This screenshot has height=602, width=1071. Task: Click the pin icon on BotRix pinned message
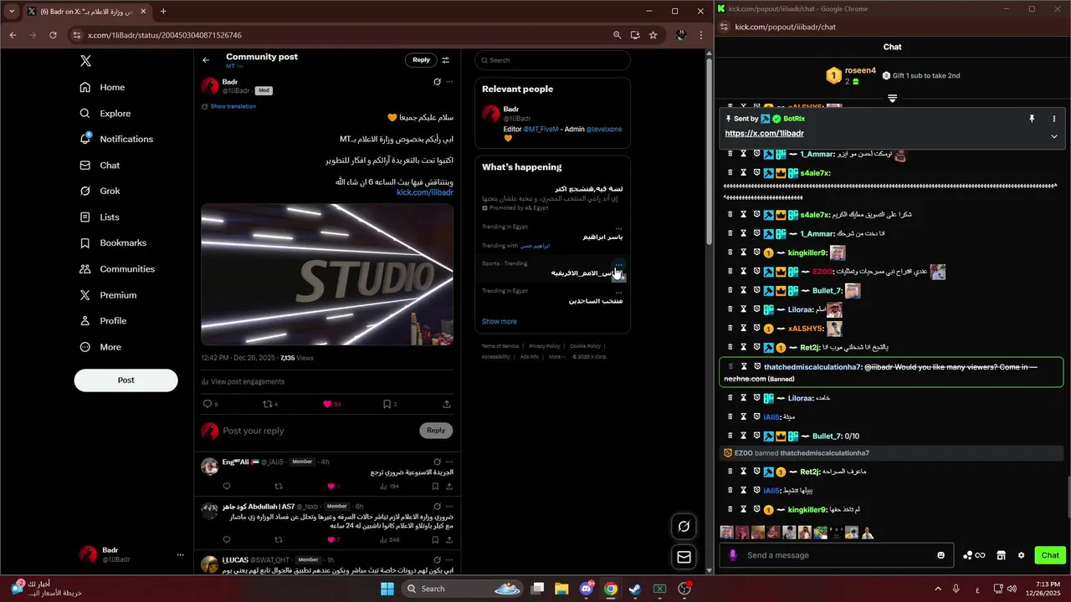1032,119
